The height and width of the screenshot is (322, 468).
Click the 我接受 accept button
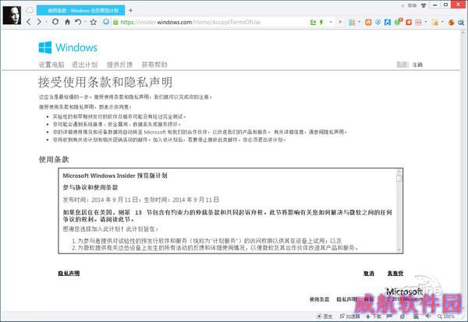pyautogui.click(x=395, y=273)
